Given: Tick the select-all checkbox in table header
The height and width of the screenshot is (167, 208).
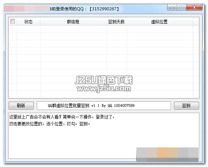Looking at the screenshot, I should (x=12, y=21).
